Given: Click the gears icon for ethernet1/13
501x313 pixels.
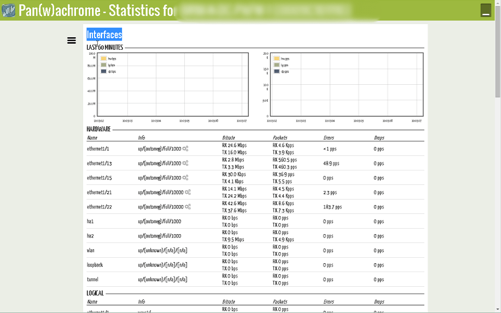Looking at the screenshot, I should (x=186, y=163).
